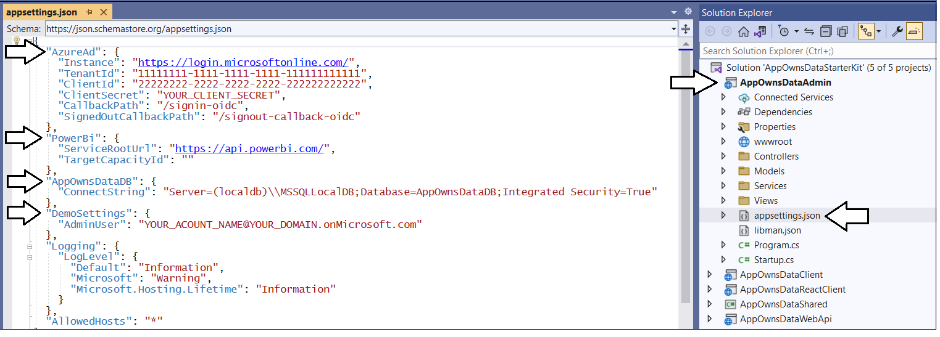
Task: Click the wwwroot globe icon
Action: [x=744, y=142]
